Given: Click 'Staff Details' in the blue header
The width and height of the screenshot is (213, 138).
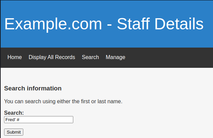Looking at the screenshot, I should coord(160,24).
